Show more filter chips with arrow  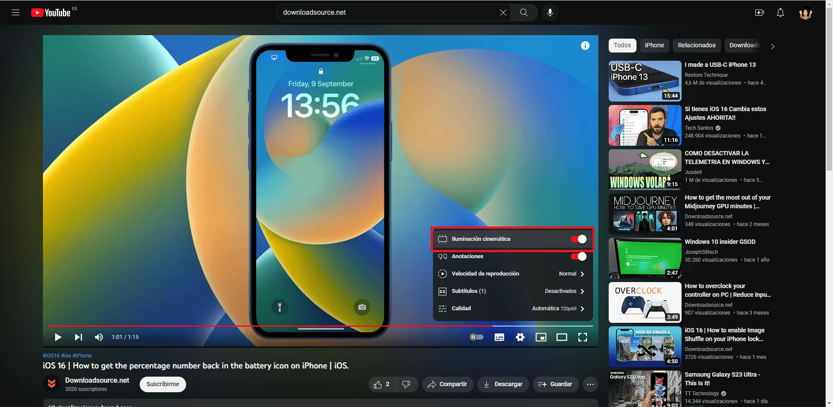click(772, 46)
